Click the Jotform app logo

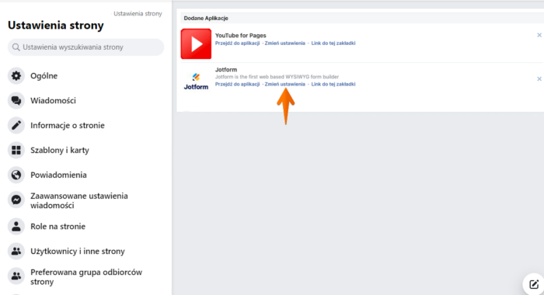point(196,82)
